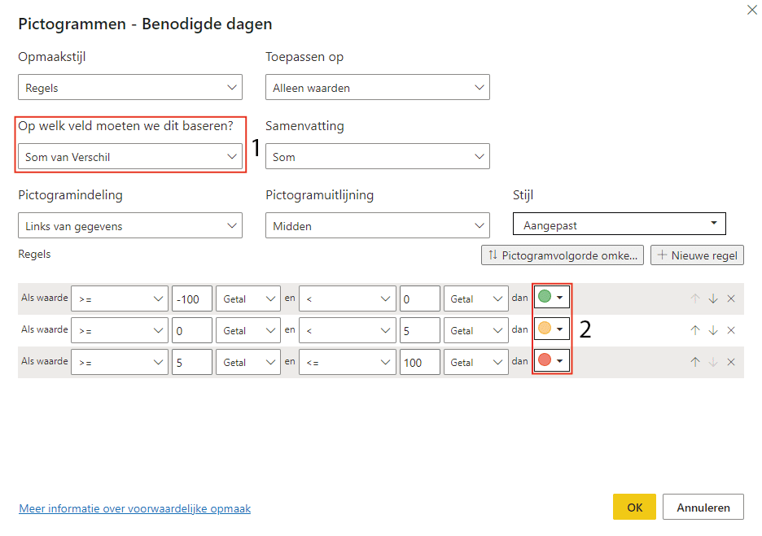
Task: Move the first rule down with arrow
Action: 713,299
